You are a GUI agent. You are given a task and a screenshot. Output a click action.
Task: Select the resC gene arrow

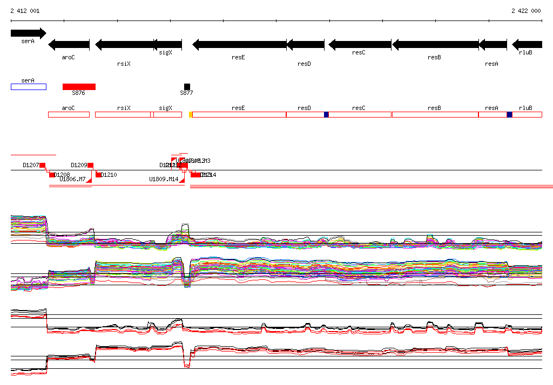click(x=360, y=45)
